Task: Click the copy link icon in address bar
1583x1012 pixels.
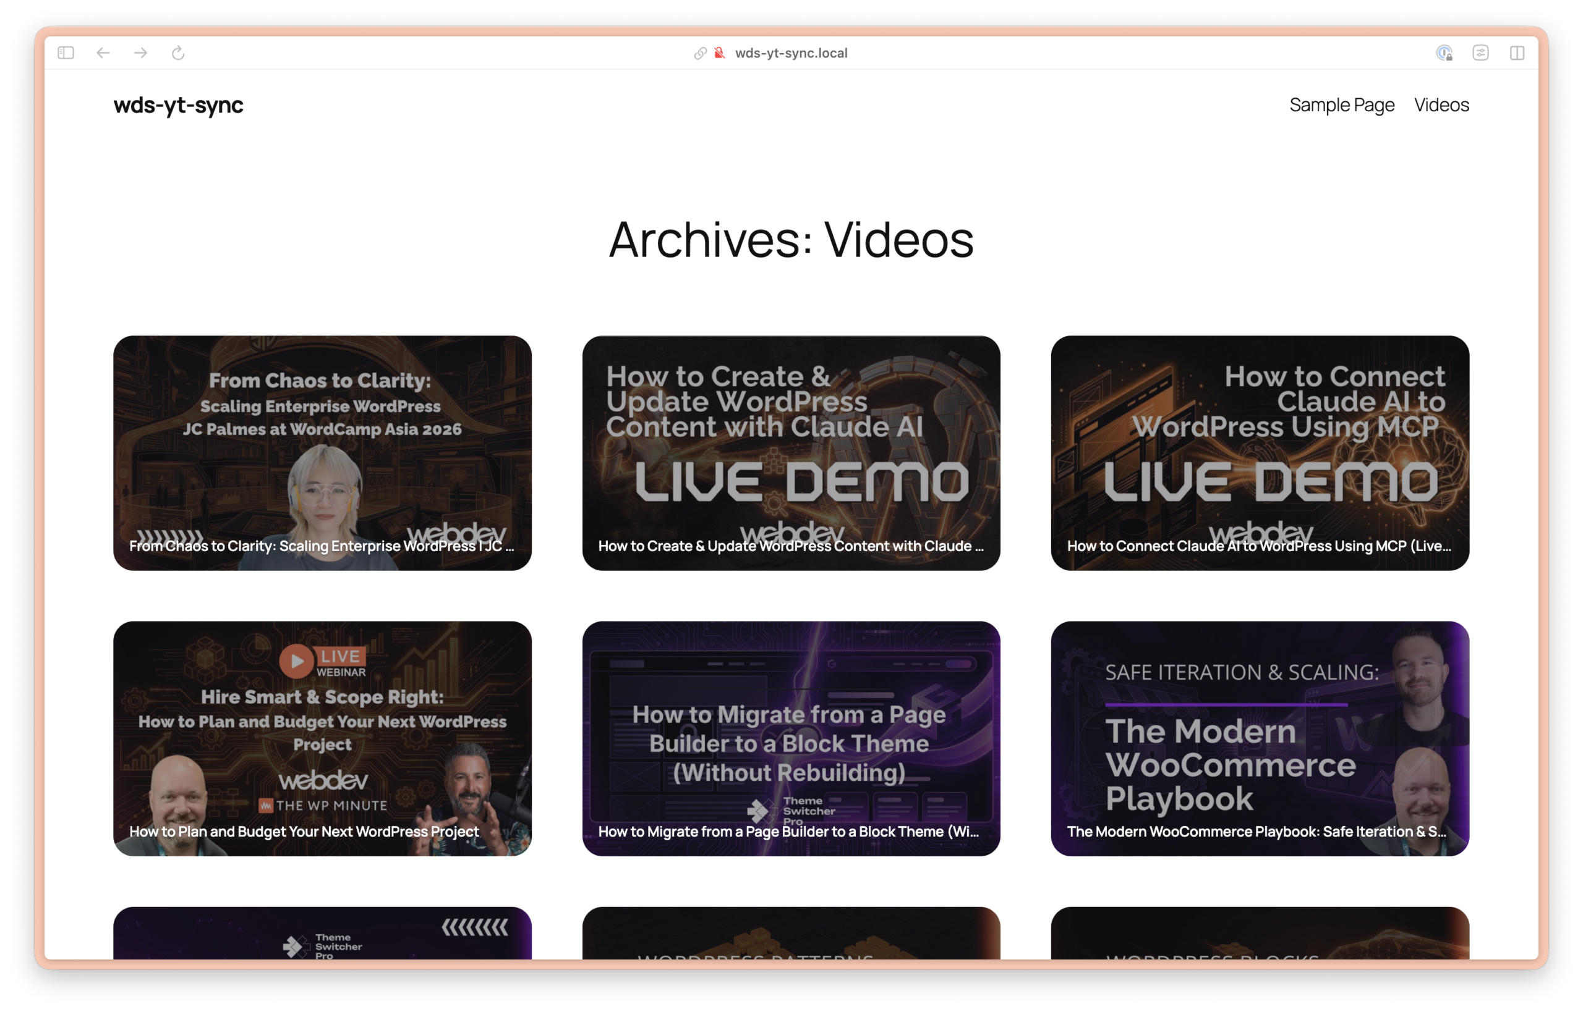Action: point(700,53)
